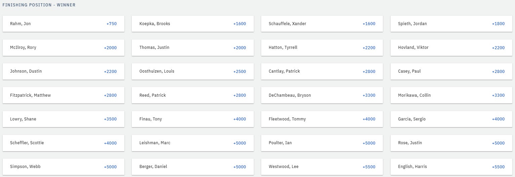Select Scheffler, Scottie to win
This screenshot has height=177, width=515.
tap(64, 143)
